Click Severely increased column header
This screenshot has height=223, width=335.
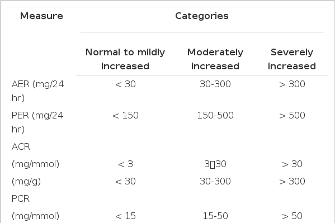(x=292, y=59)
